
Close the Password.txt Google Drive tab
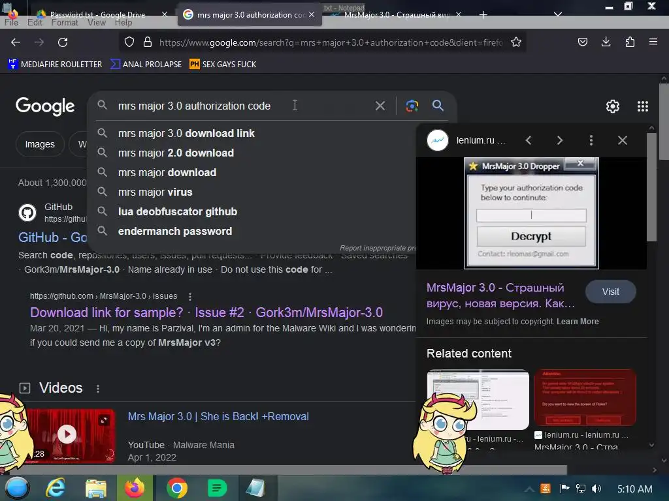pyautogui.click(x=164, y=14)
